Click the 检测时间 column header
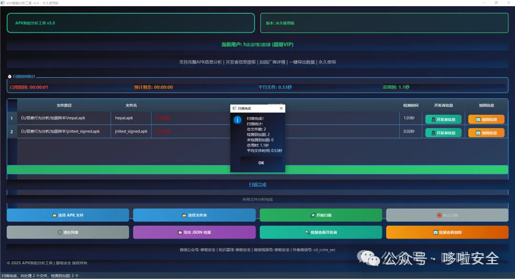The width and height of the screenshot is (515, 279). 411,105
